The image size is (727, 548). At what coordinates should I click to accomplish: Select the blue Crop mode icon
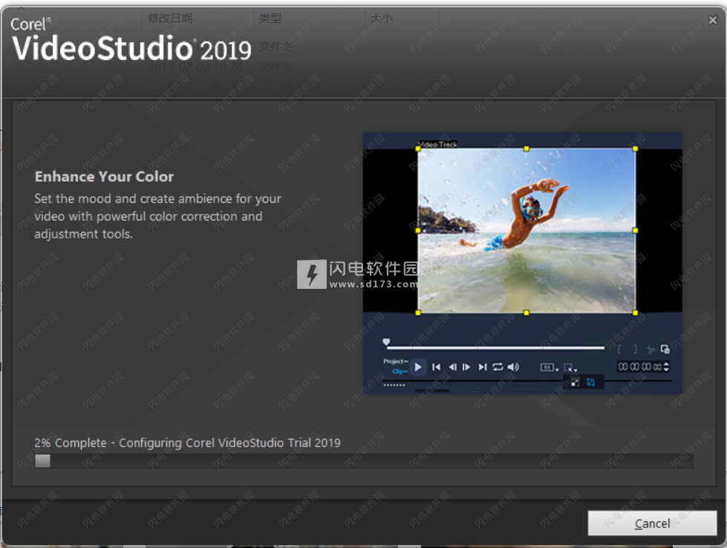pyautogui.click(x=590, y=382)
